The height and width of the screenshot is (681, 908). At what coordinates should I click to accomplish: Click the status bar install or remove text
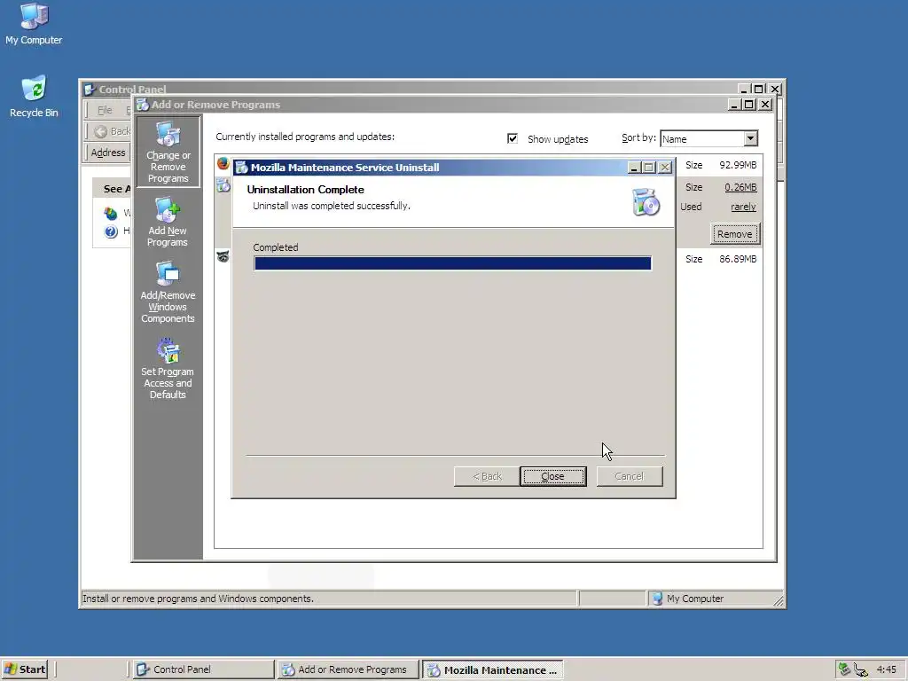click(198, 599)
